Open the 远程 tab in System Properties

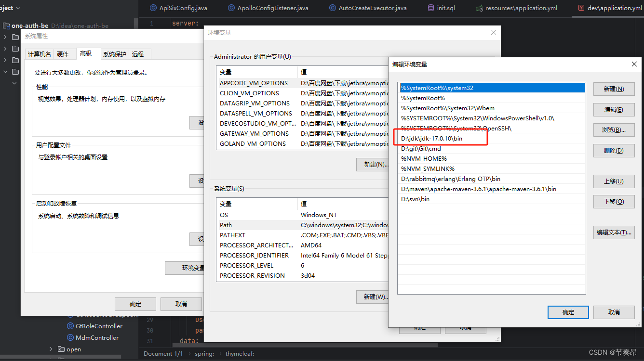pos(138,54)
